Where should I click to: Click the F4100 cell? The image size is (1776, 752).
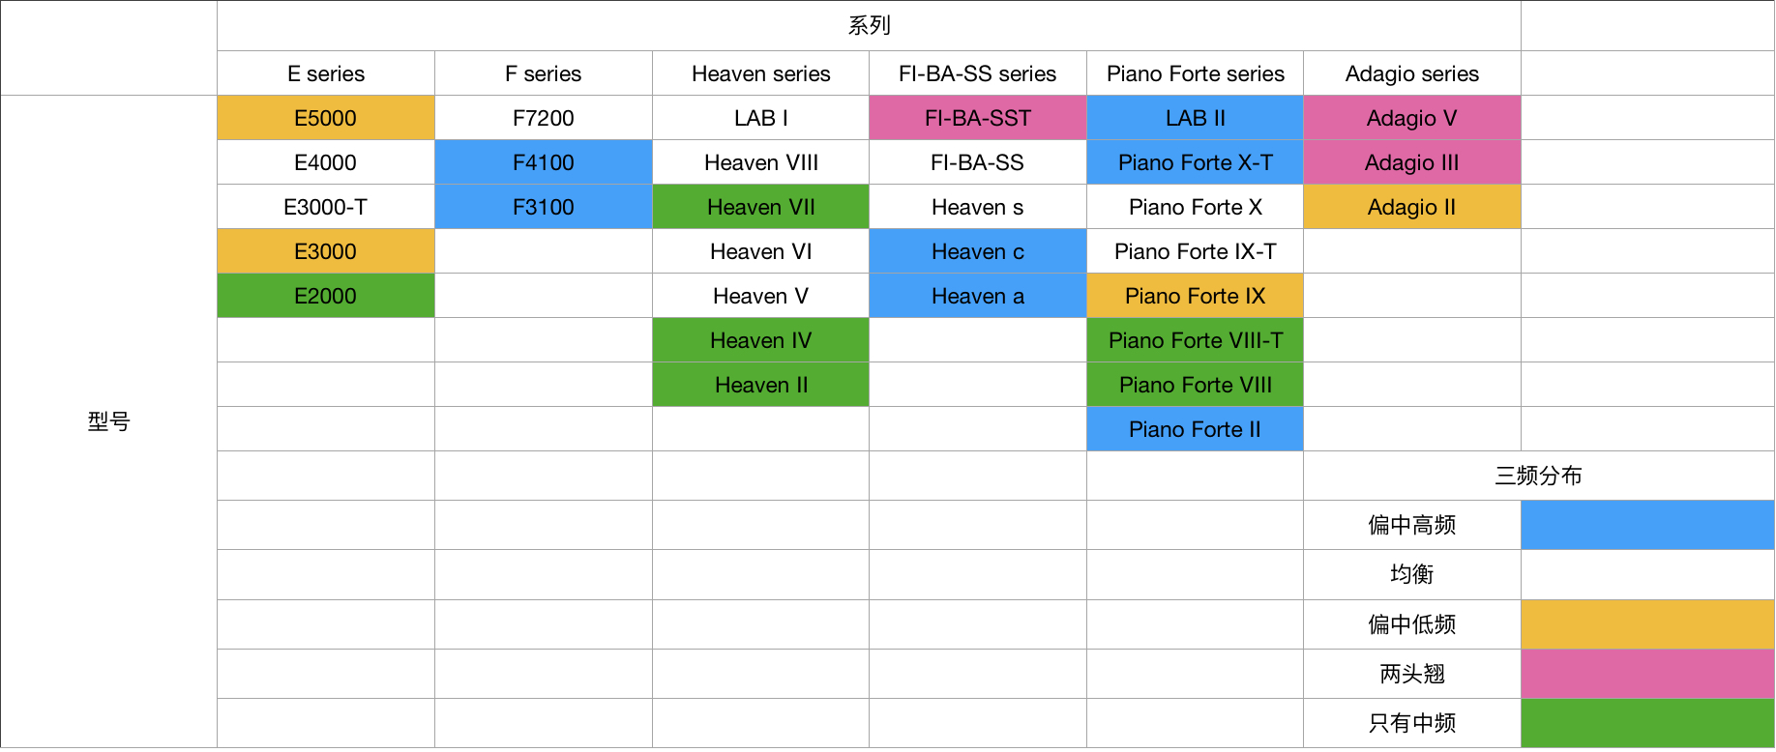pyautogui.click(x=544, y=162)
